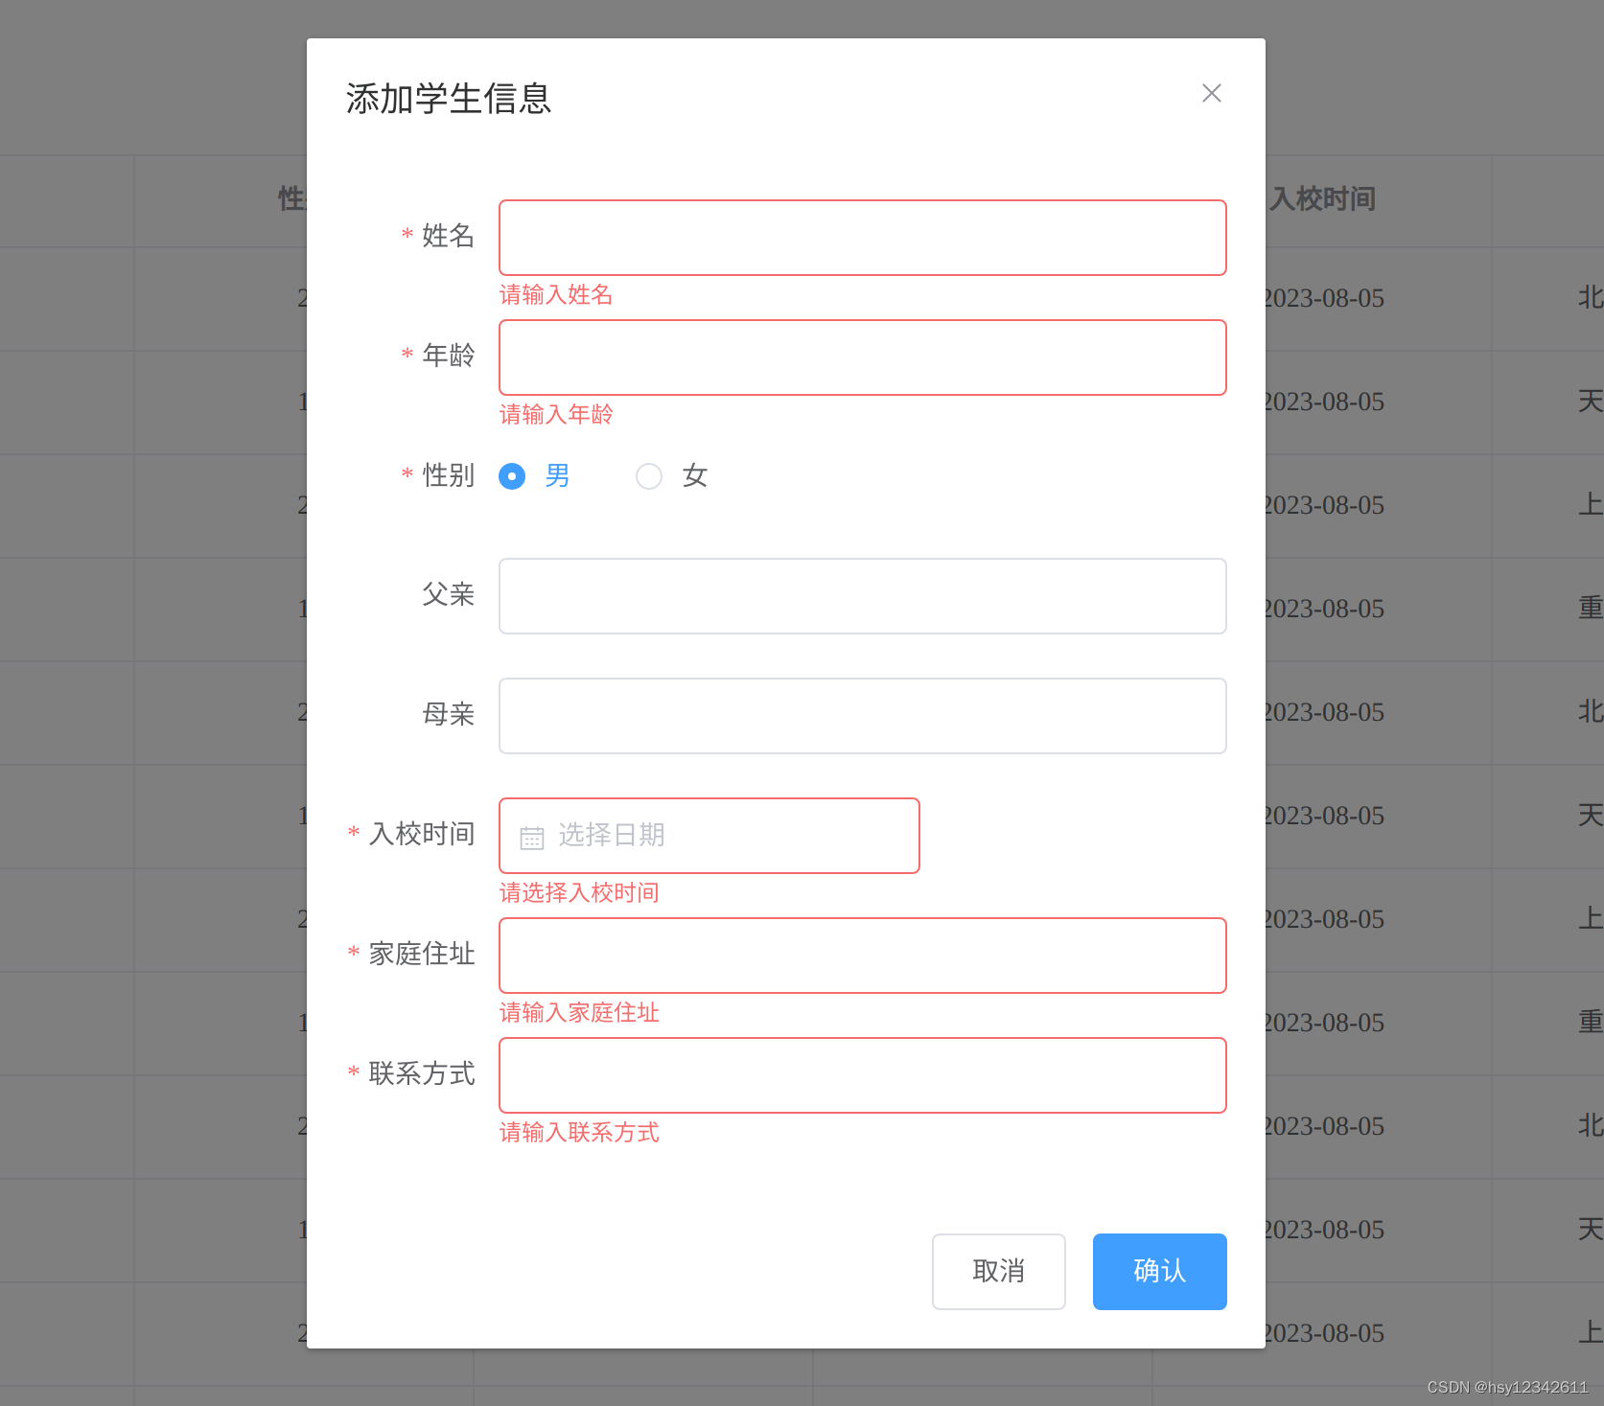Select the 男 gender radio button
This screenshot has width=1604, height=1406.
pyautogui.click(x=512, y=475)
